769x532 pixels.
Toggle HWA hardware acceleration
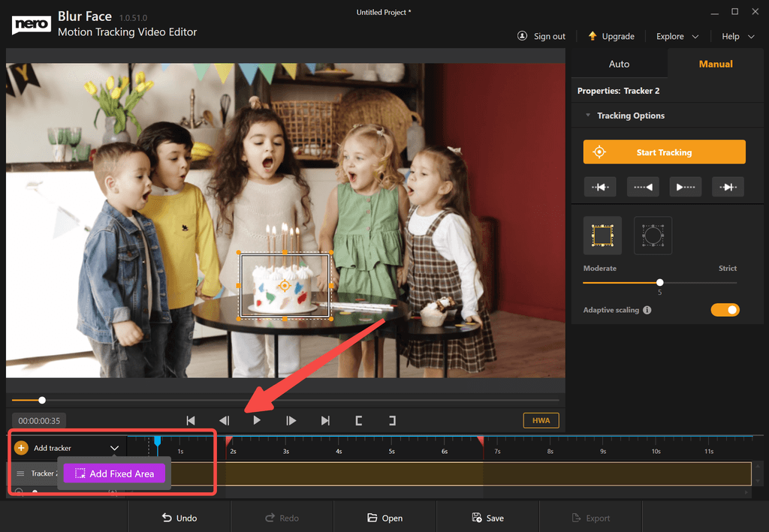click(x=541, y=420)
